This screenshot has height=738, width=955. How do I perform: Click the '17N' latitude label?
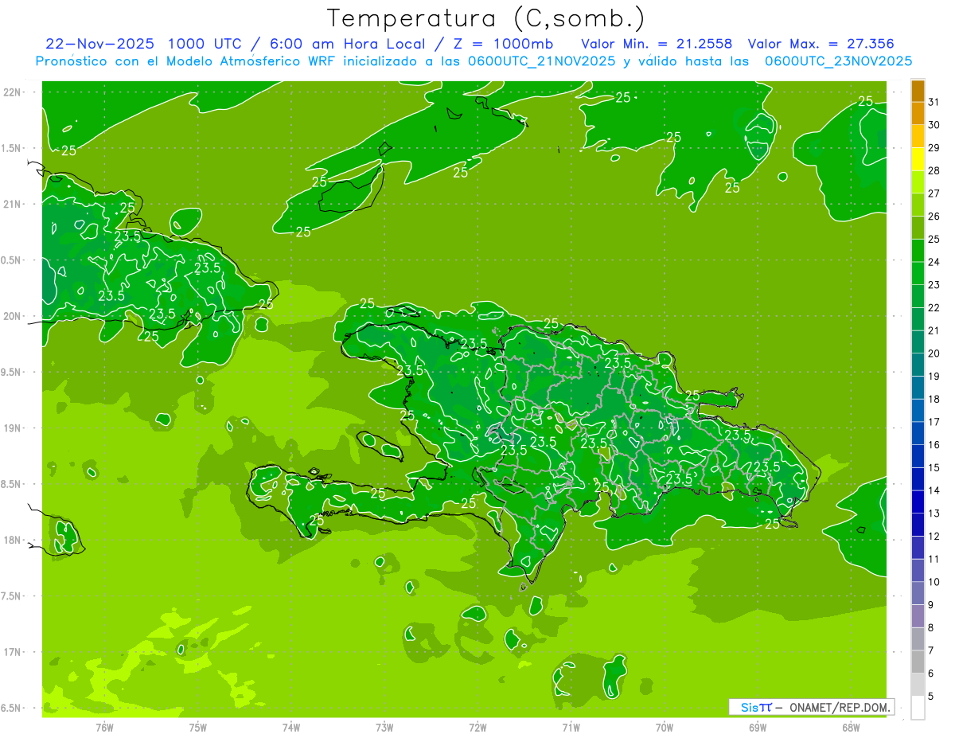tap(13, 652)
